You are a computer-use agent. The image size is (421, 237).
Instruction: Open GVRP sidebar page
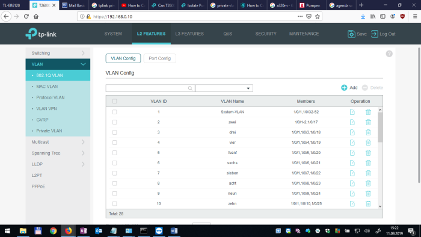coord(42,120)
